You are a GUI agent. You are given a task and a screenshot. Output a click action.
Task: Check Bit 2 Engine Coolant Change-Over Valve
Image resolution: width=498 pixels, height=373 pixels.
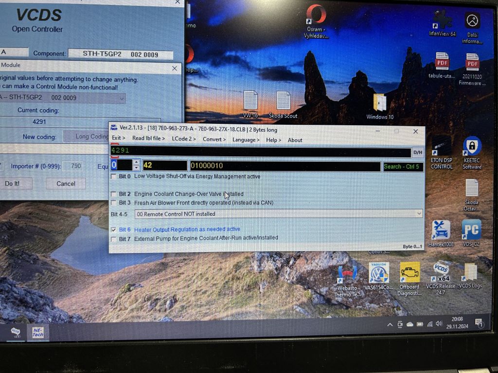pos(114,194)
